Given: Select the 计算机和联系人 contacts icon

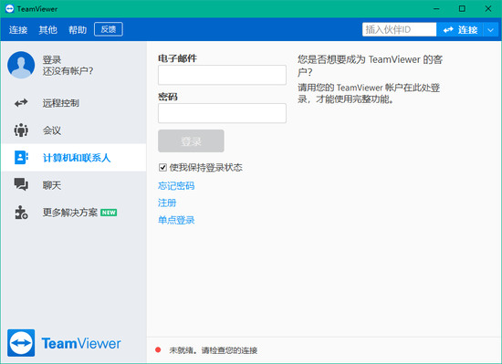Looking at the screenshot, I should (x=21, y=158).
